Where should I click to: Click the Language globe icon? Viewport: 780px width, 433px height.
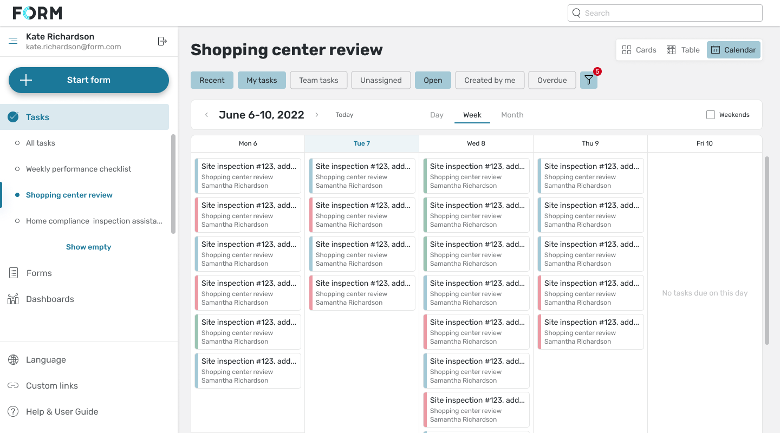click(14, 359)
